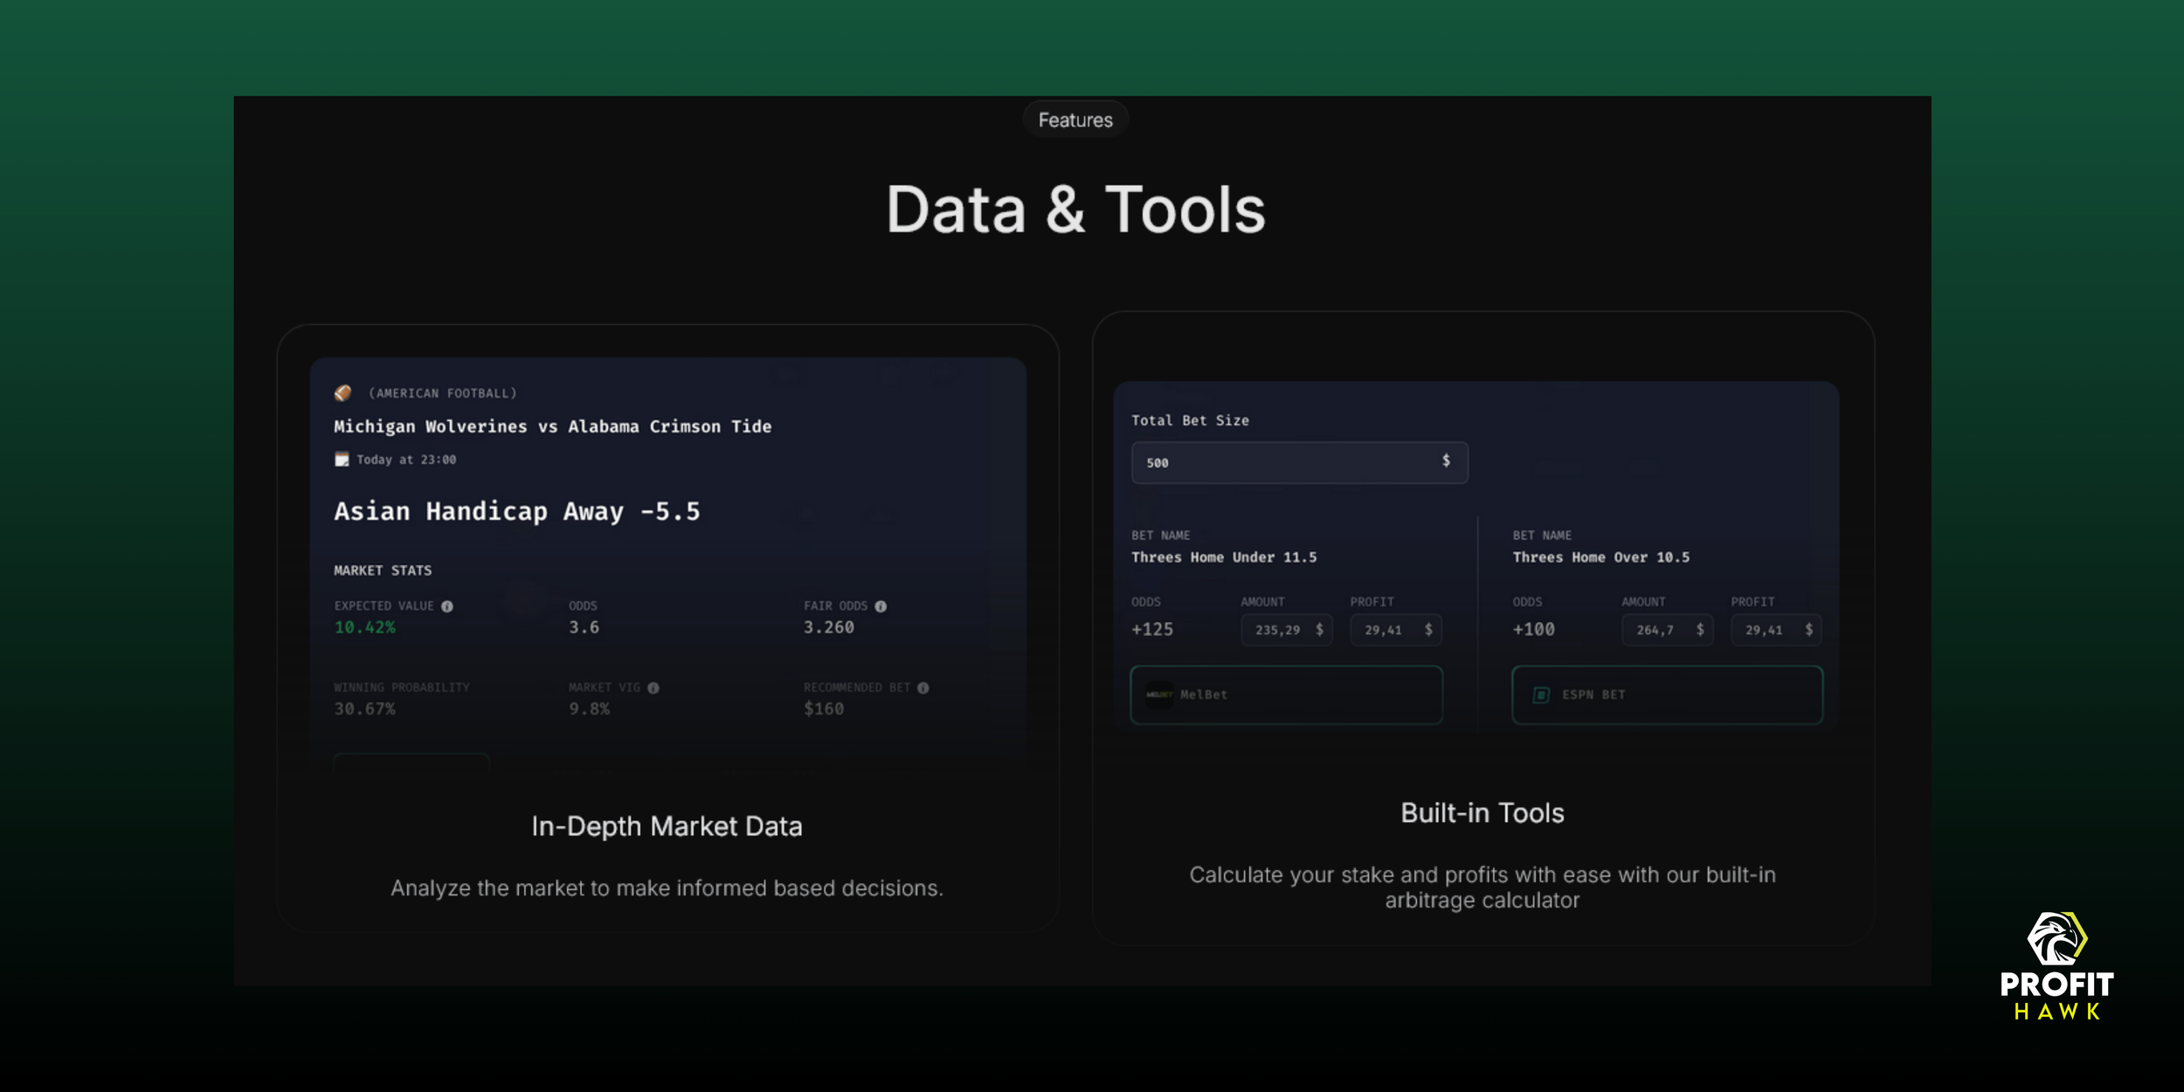The height and width of the screenshot is (1092, 2184).
Task: Click the ESPN BET logo icon
Action: (x=1541, y=695)
